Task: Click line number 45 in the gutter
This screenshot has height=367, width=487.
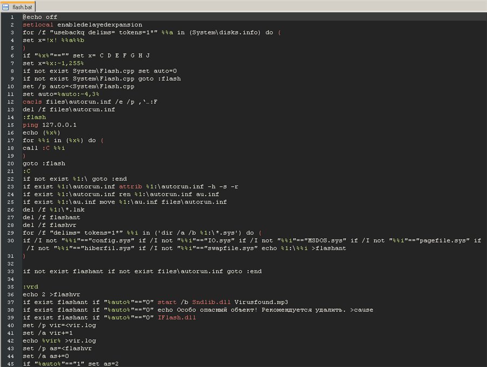Action: click(11, 364)
